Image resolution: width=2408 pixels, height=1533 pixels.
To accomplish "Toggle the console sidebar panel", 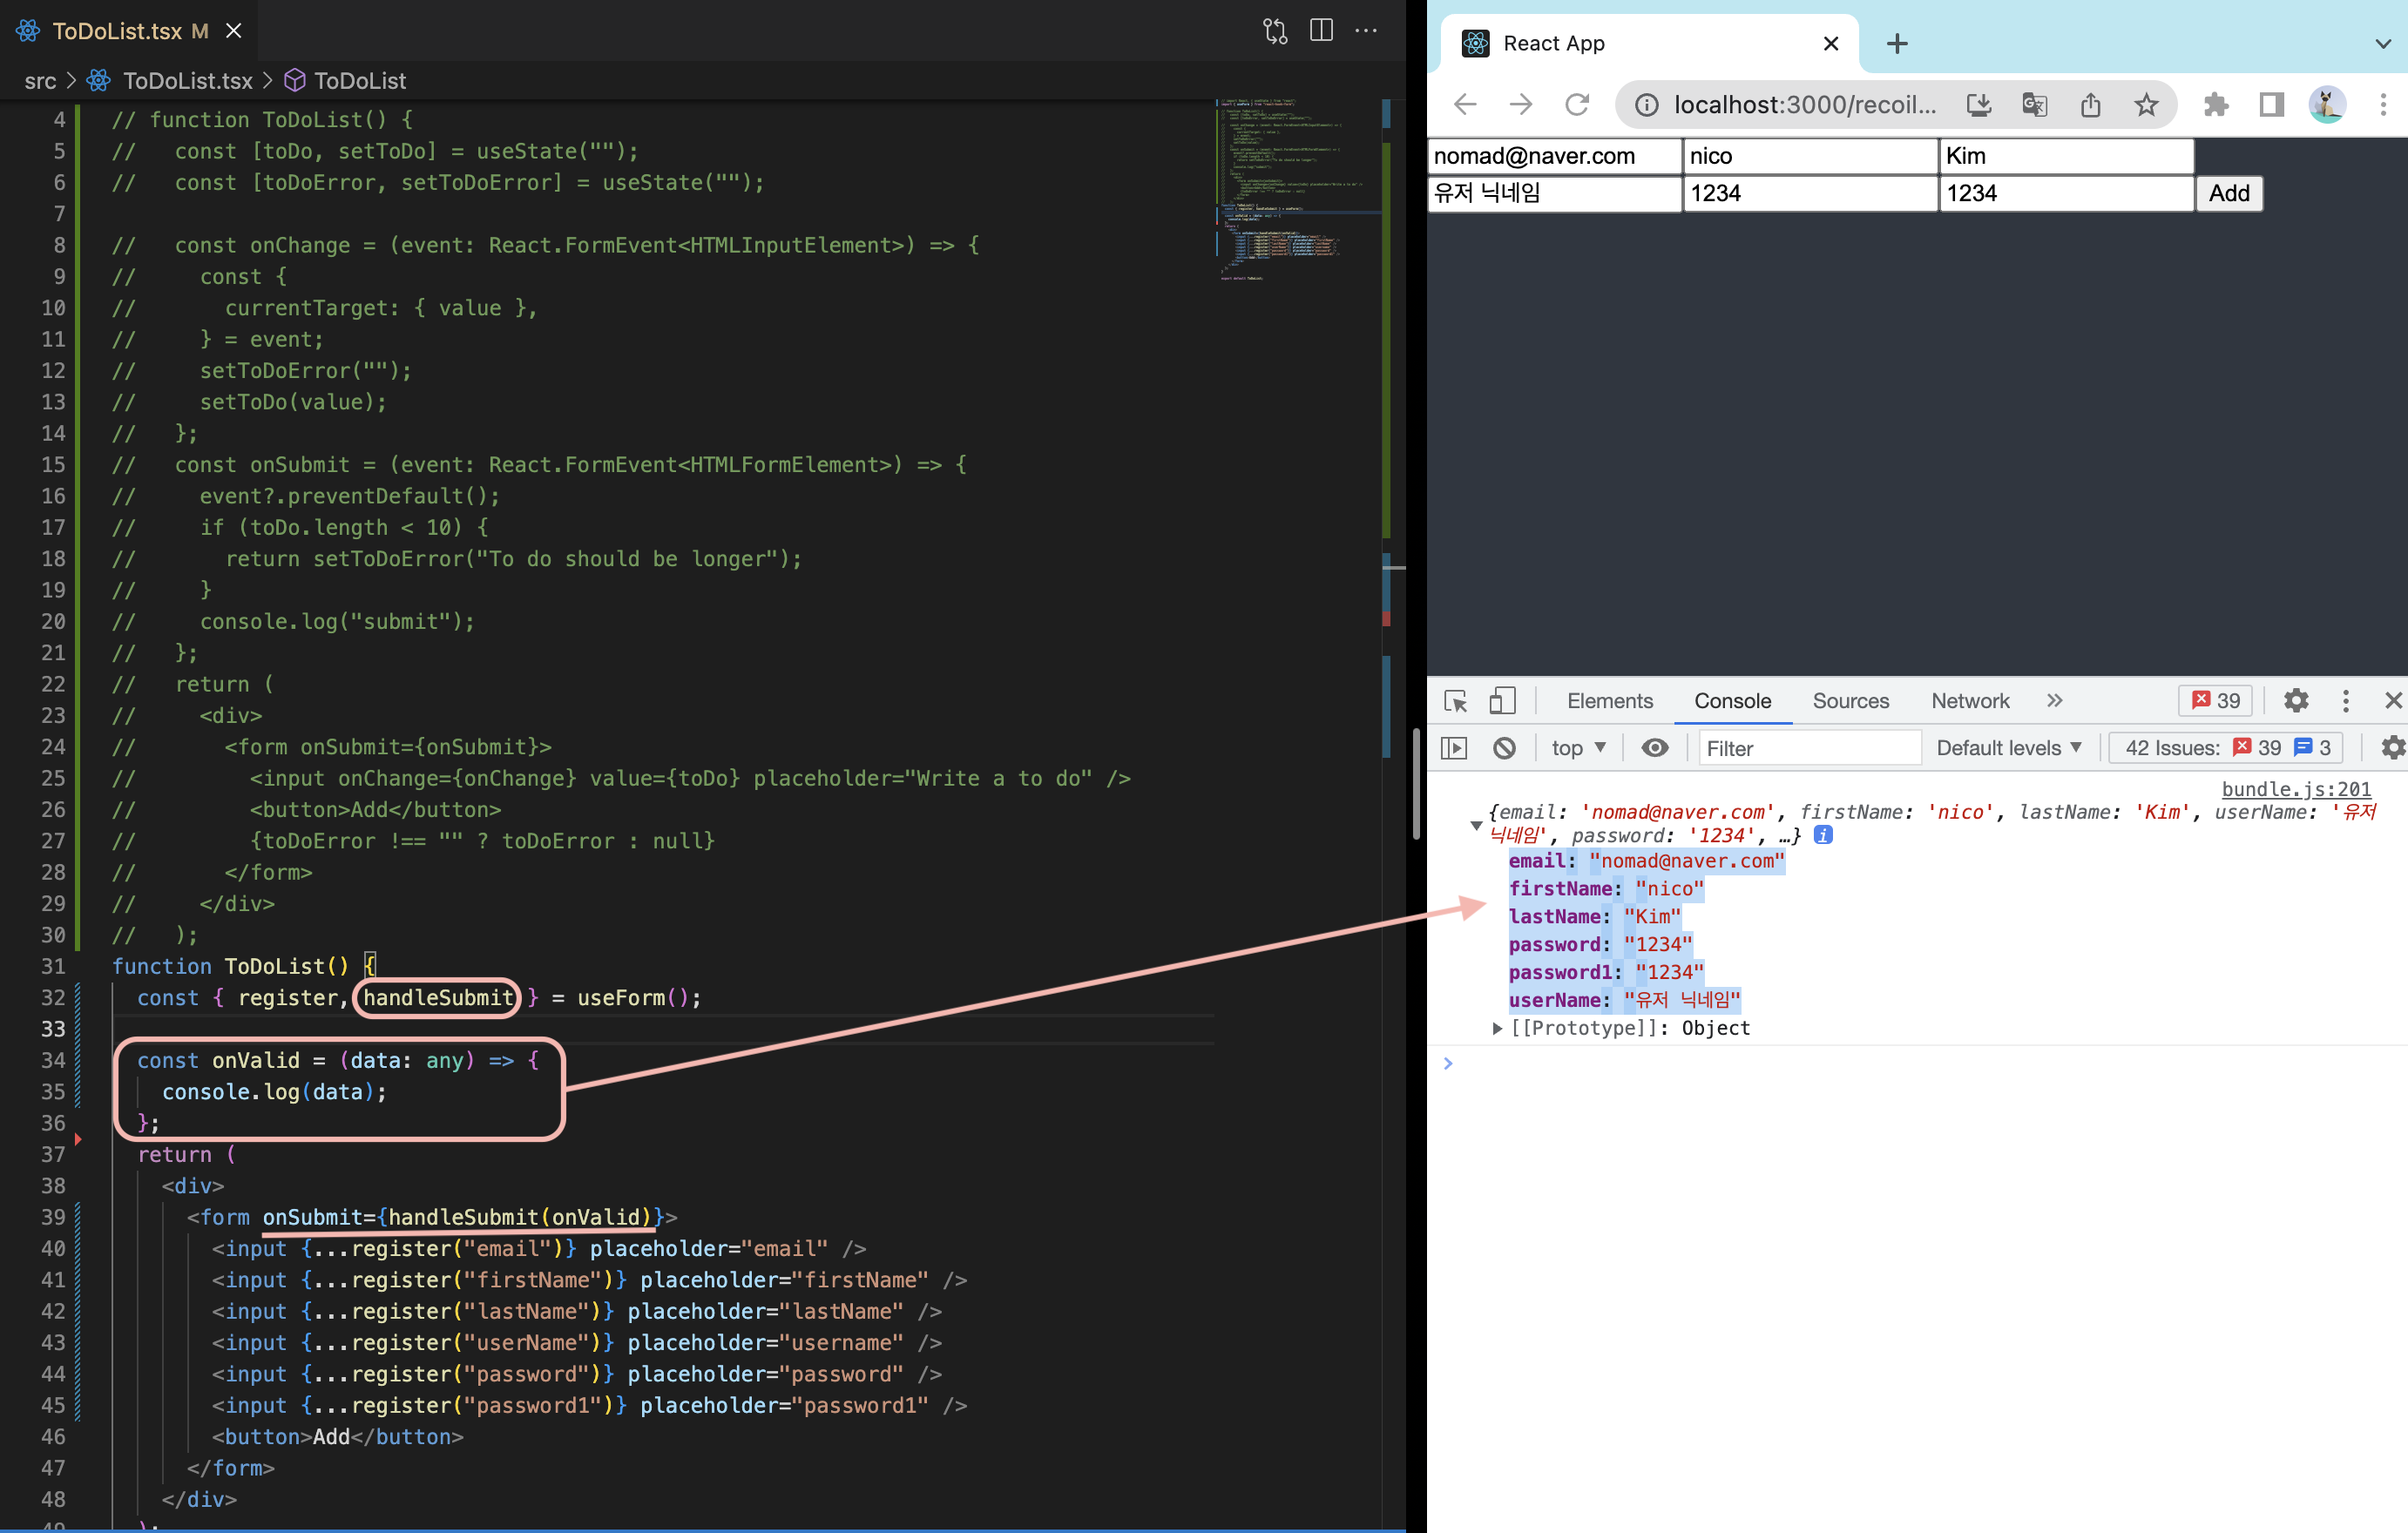I will tap(1454, 748).
